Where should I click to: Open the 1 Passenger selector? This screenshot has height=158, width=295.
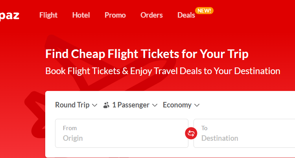pyautogui.click(x=131, y=105)
